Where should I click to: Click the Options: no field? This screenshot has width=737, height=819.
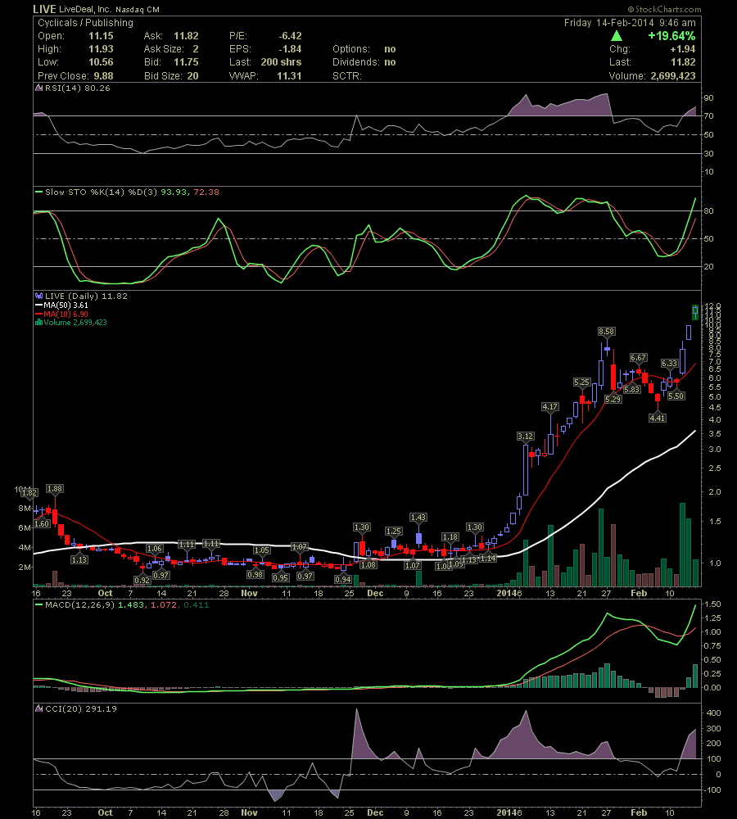pyautogui.click(x=364, y=48)
